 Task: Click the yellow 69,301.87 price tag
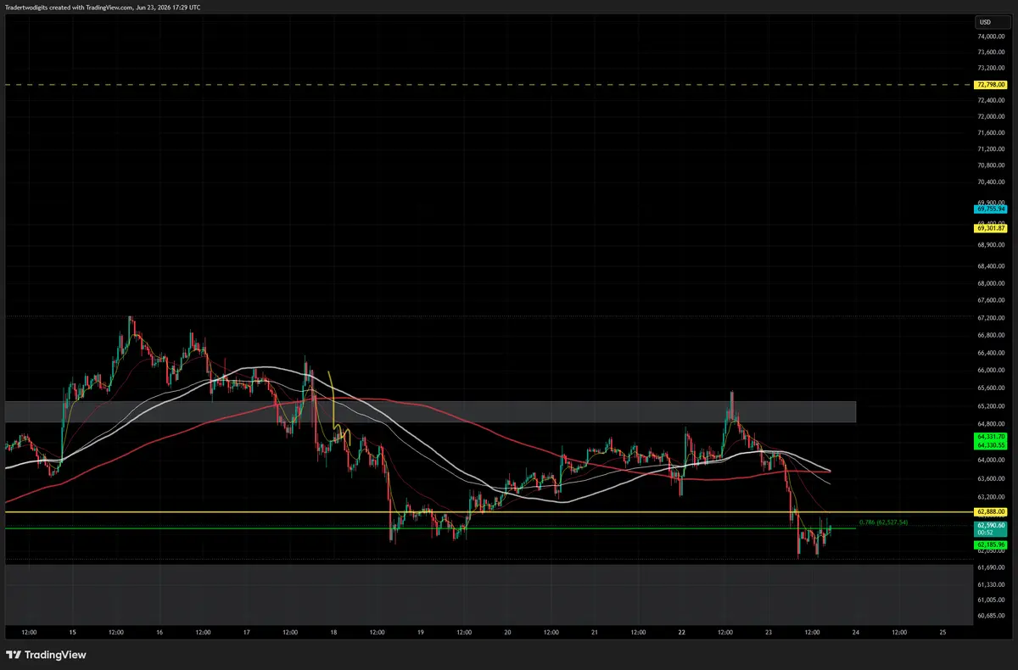991,228
